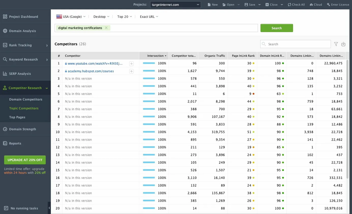352x214 pixels.
Task: Open Cloud storage option
Action: point(316,5)
